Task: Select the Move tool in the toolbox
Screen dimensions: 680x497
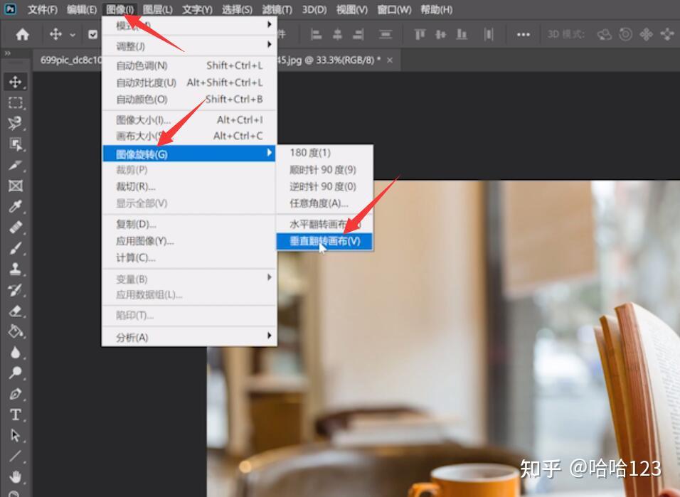Action: 15,82
